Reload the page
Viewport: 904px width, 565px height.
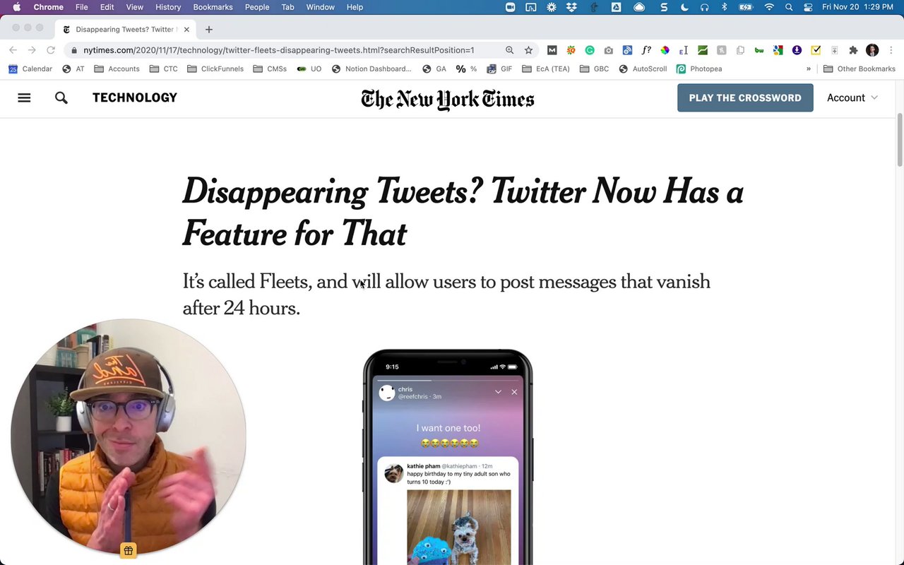pos(51,50)
